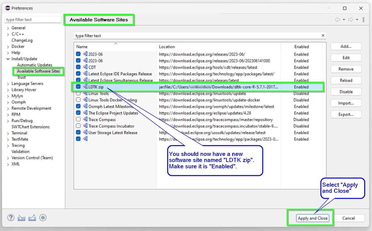Screen dimensions: 372x231
Task: Click Add to create a new site
Action: (346, 46)
